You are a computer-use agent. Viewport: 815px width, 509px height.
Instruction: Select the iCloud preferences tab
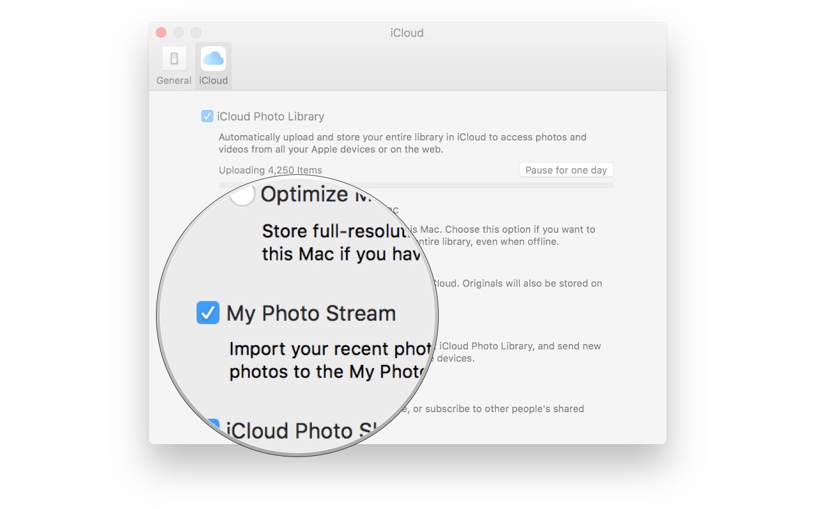214,66
